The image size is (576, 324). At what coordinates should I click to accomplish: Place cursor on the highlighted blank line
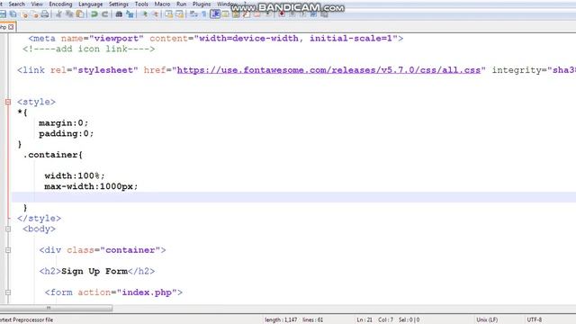tap(294, 197)
